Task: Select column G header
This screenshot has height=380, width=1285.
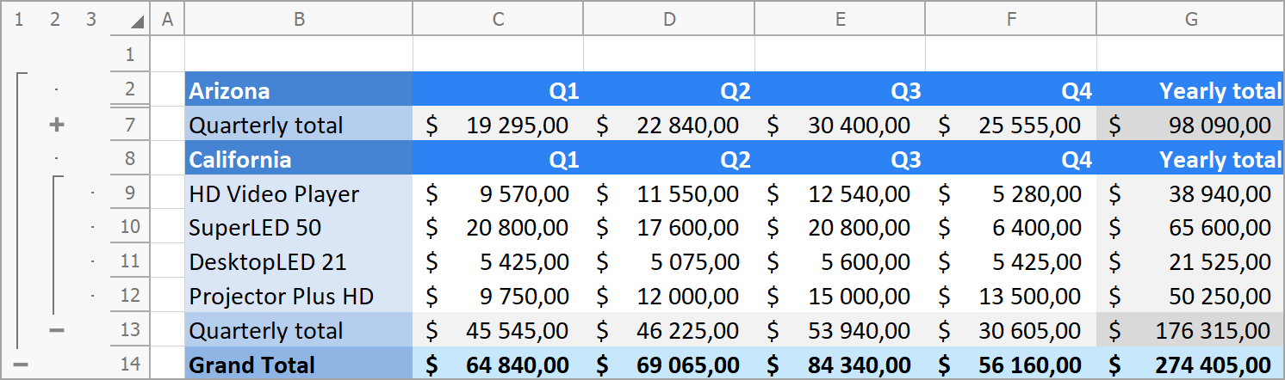Action: coord(1190,19)
